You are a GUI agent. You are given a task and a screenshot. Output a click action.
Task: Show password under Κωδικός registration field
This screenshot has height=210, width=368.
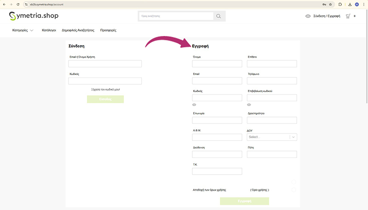tap(194, 105)
